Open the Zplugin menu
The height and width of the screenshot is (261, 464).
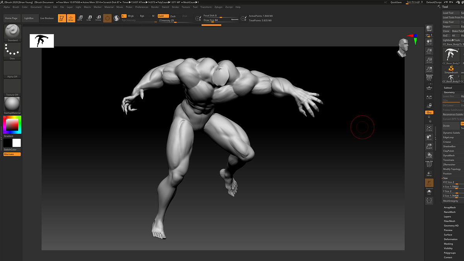[x=218, y=7]
